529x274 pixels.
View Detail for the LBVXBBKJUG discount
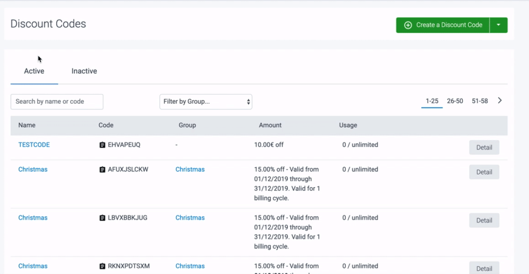(484, 221)
